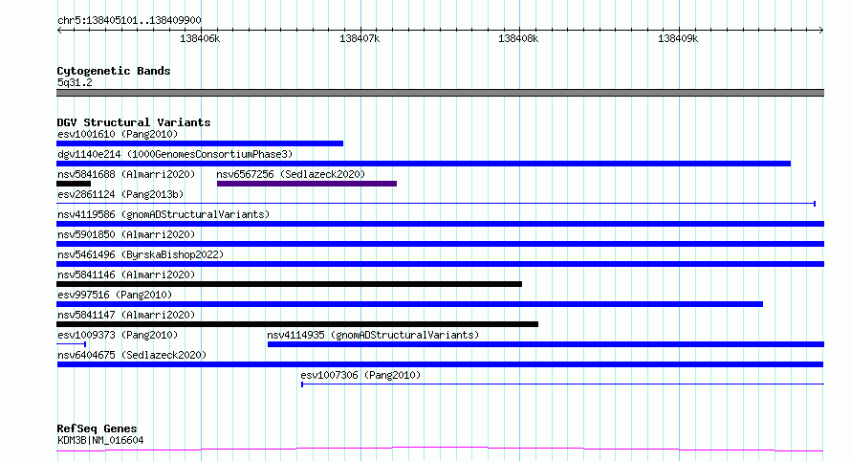Click the Cytogenetic Bands track title

(114, 71)
